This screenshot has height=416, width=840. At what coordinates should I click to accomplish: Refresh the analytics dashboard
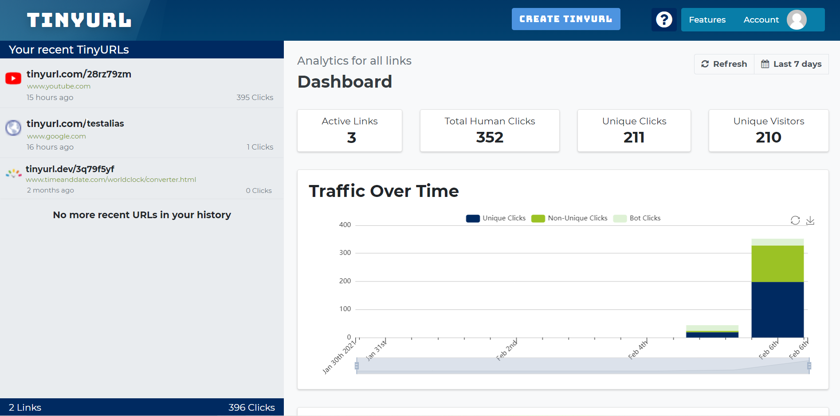click(x=724, y=64)
